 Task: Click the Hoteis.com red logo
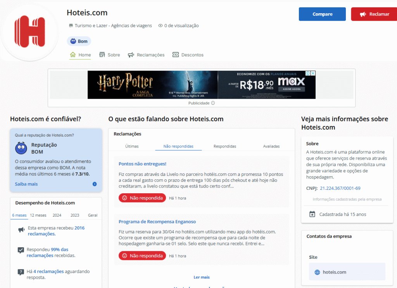(x=29, y=32)
